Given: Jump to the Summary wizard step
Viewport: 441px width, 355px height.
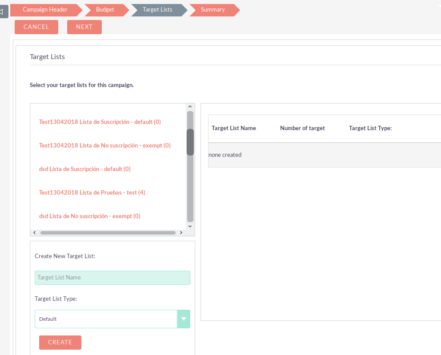Looking at the screenshot, I should tap(212, 10).
